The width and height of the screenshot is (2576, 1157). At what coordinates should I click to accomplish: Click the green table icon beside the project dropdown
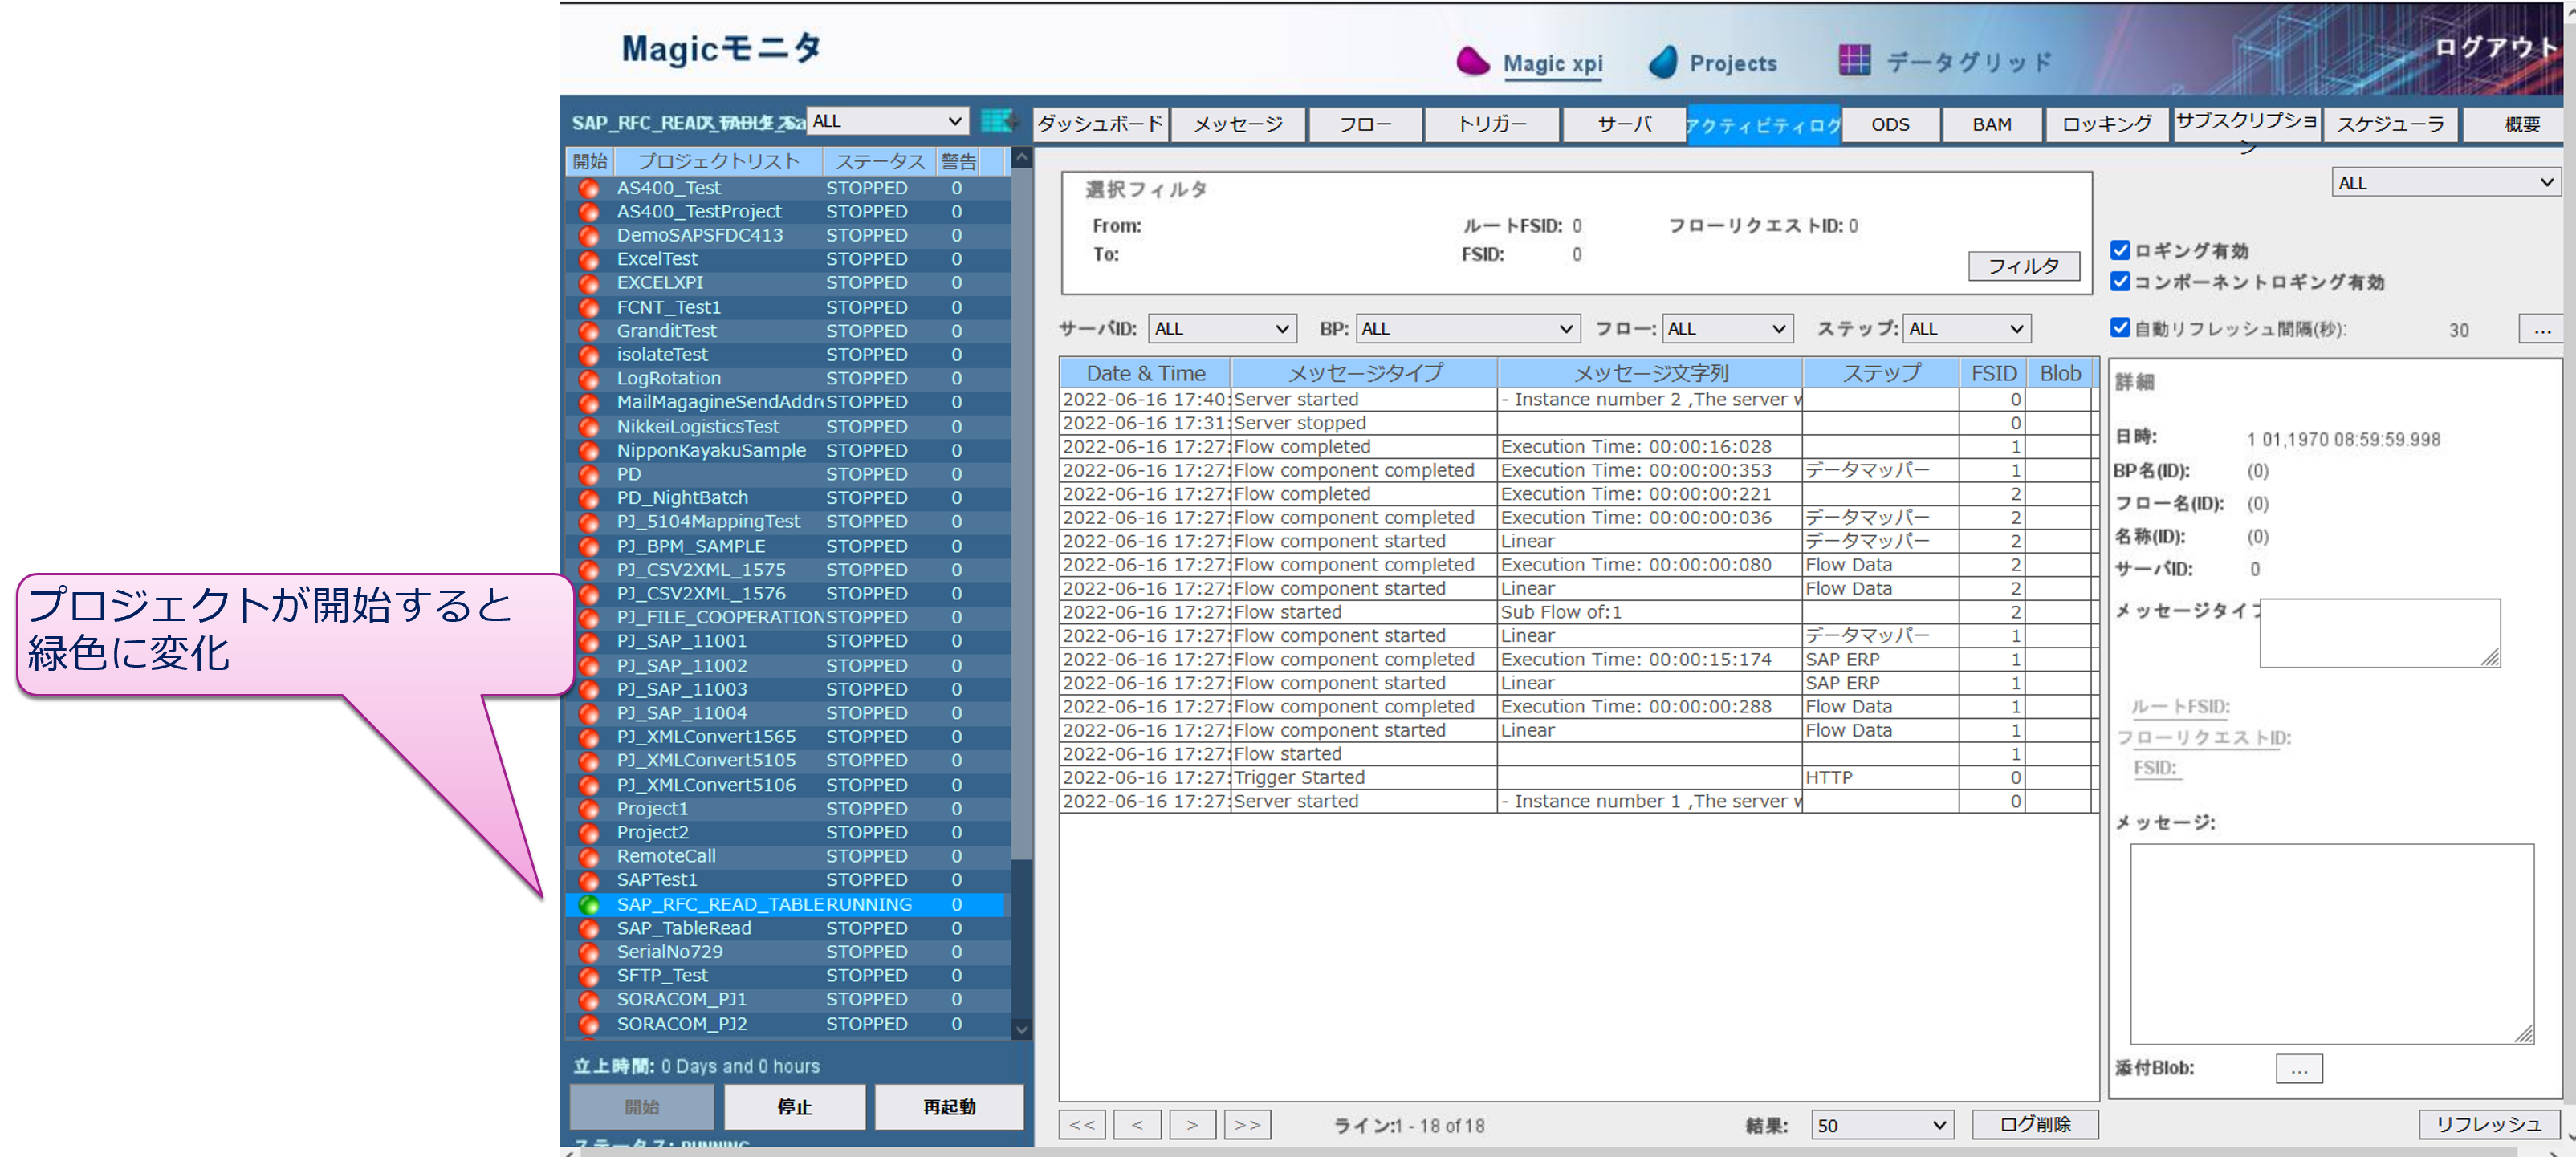[997, 121]
